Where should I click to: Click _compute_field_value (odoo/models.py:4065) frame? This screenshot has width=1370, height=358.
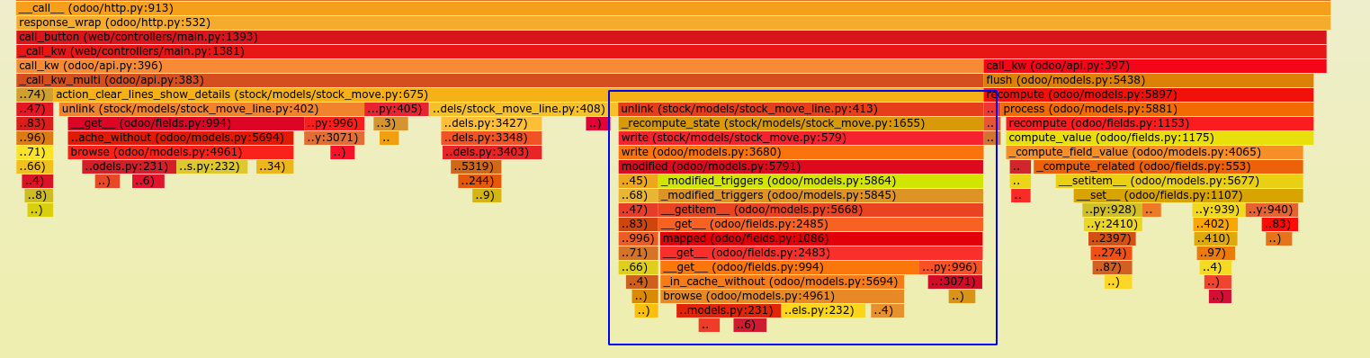tap(1154, 152)
